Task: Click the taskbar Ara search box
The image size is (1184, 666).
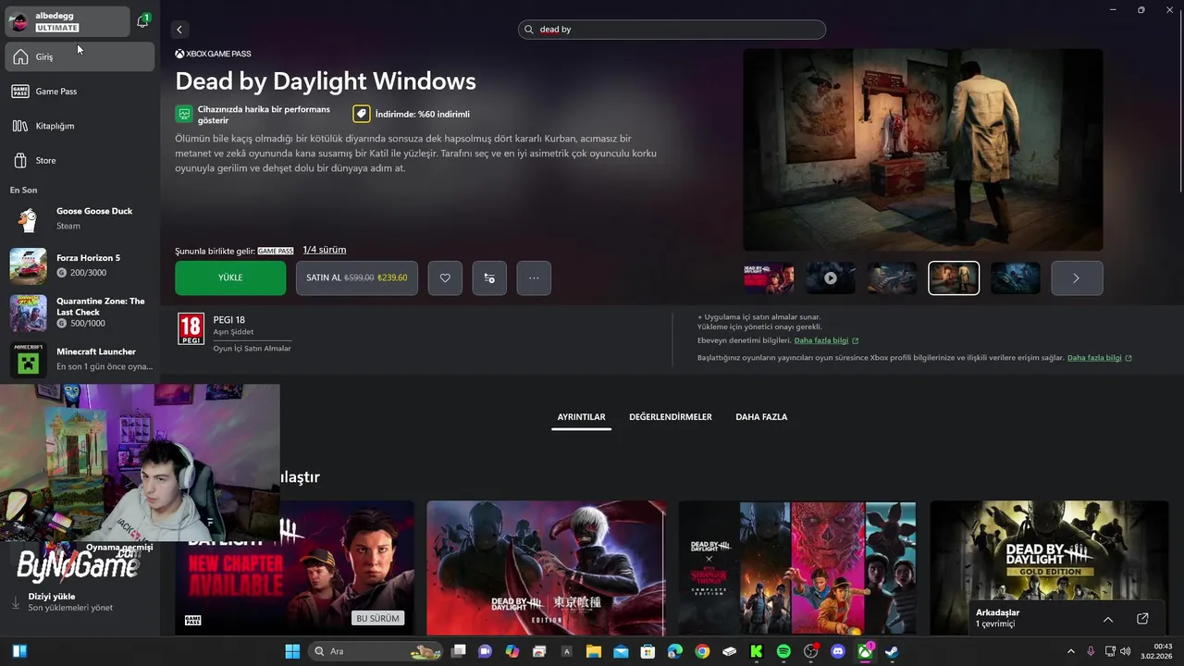Action: pyautogui.click(x=374, y=651)
